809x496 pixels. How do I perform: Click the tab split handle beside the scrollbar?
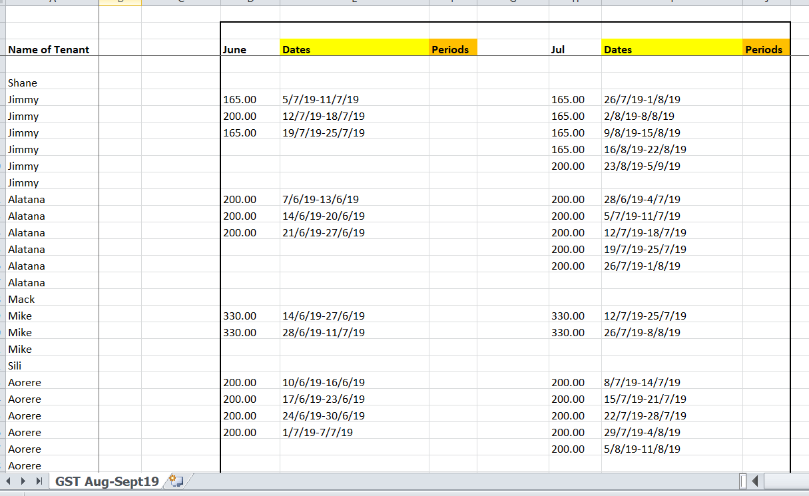(x=743, y=481)
